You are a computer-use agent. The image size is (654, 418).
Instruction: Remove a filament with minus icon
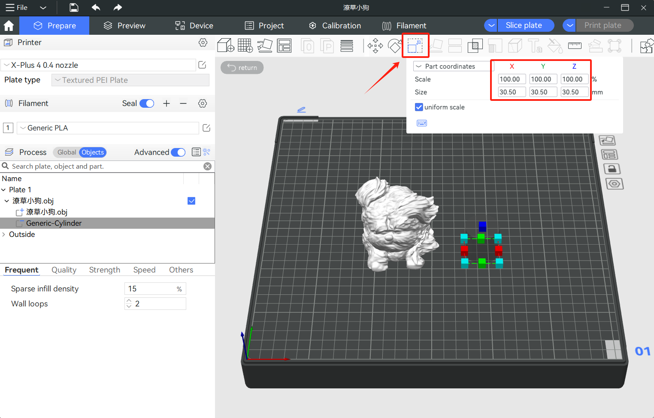[x=183, y=103]
